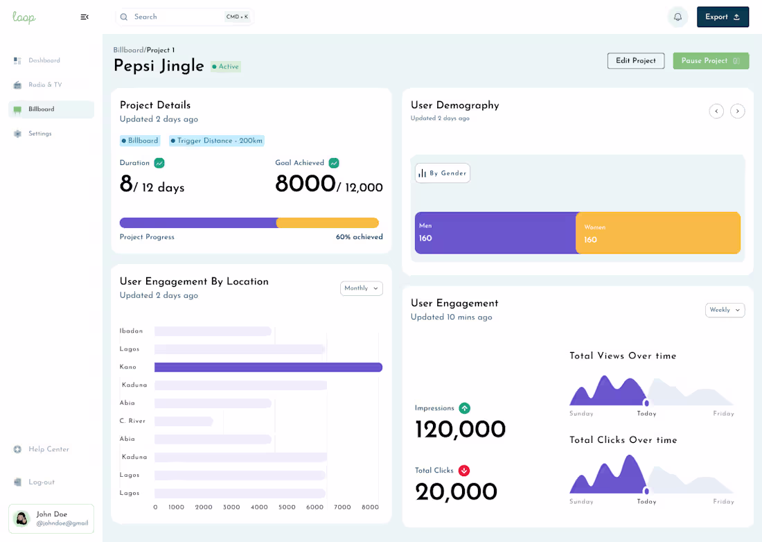Click the search magnifier icon
Screen dimensions: 762x542
[124, 16]
